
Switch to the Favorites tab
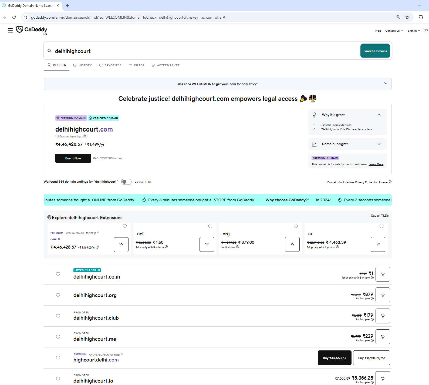tap(110, 65)
